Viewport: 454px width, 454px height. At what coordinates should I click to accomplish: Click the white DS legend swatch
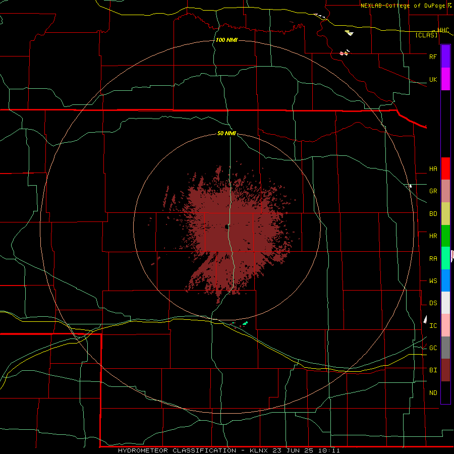445,303
